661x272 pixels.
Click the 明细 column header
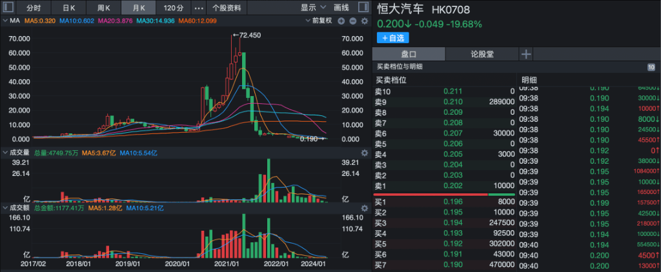tap(529, 80)
